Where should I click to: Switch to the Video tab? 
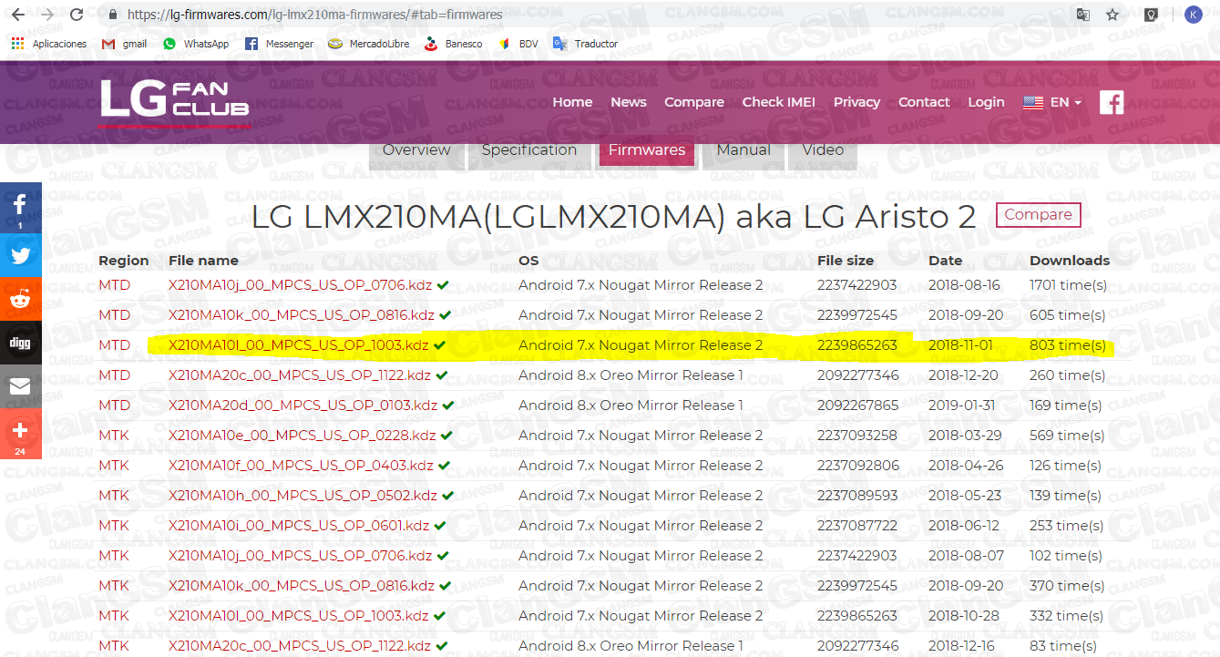coord(823,151)
